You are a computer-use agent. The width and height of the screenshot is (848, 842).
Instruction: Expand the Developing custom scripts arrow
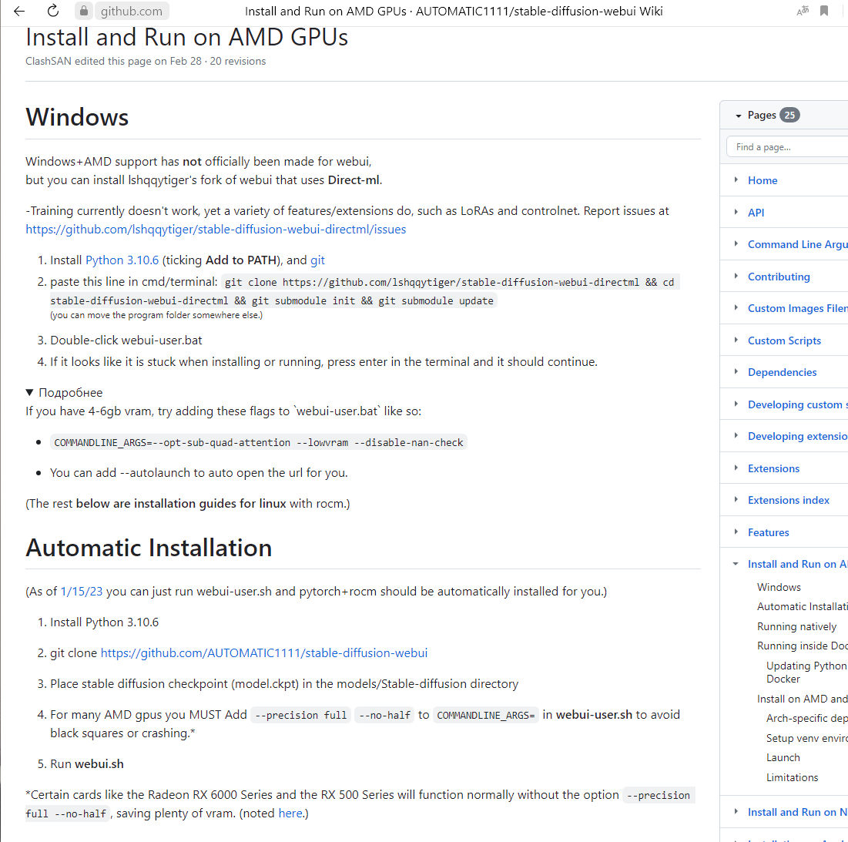point(736,404)
